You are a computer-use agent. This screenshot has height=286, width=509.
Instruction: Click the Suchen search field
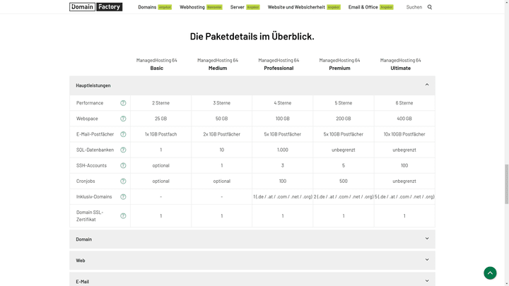(414, 7)
